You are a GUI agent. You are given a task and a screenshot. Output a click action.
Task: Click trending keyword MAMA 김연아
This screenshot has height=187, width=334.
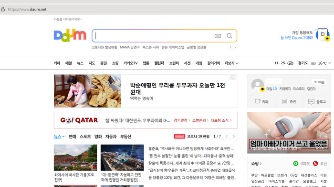(130, 47)
